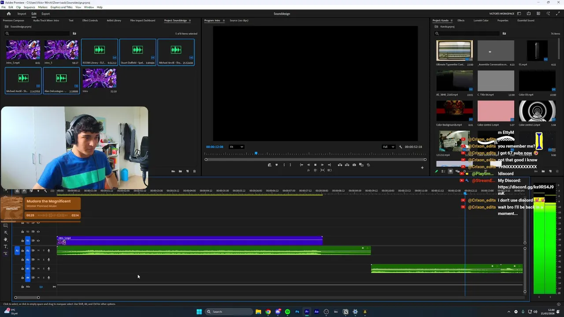The height and width of the screenshot is (317, 564).
Task: Open the Properties panel tab
Action: pyautogui.click(x=503, y=20)
